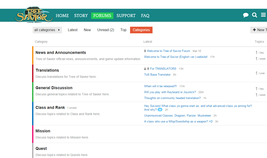Image resolution: width=267 pixels, height=158 pixels.
Task: Go to FORUMS in the navigation bar
Action: [x=102, y=16]
